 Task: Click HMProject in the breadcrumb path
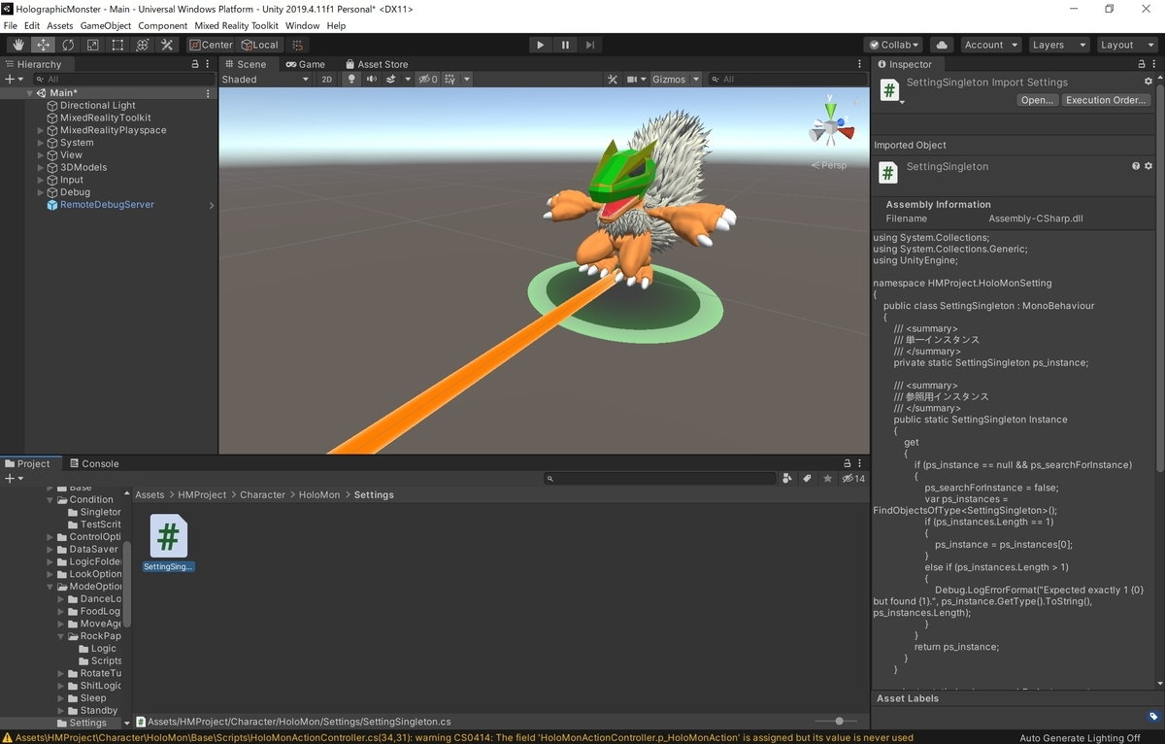point(202,494)
